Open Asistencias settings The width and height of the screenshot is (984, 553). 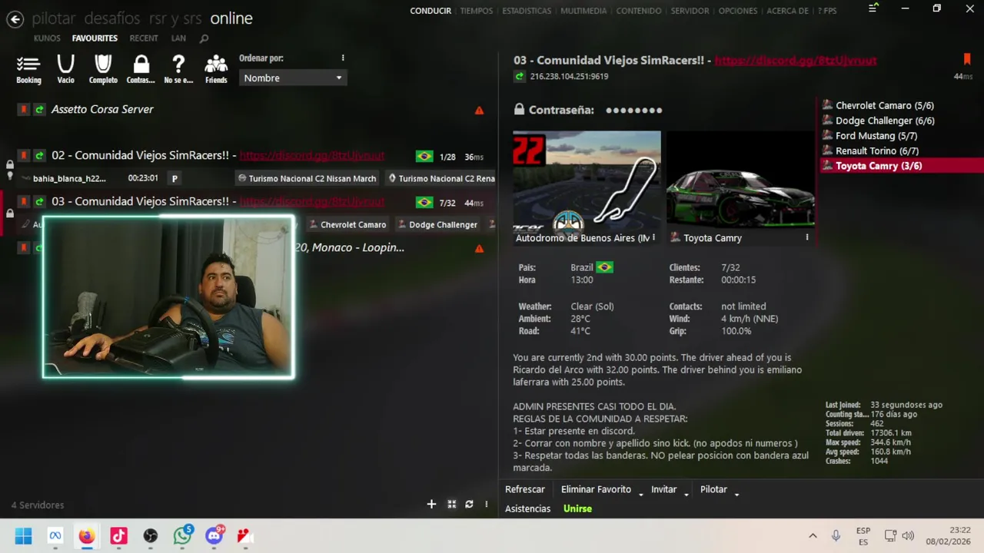coord(527,508)
